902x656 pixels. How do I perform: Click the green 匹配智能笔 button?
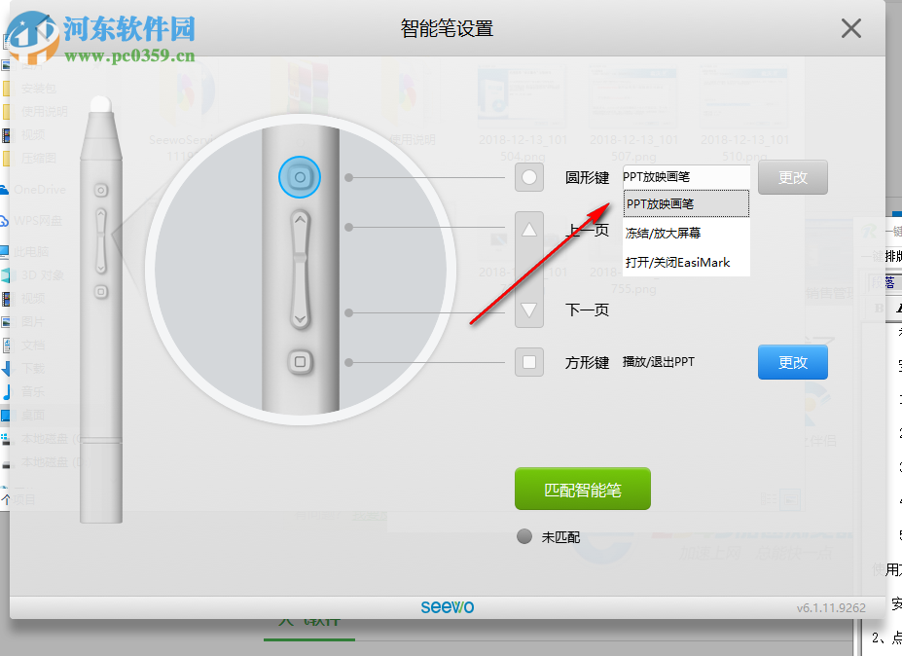[583, 490]
